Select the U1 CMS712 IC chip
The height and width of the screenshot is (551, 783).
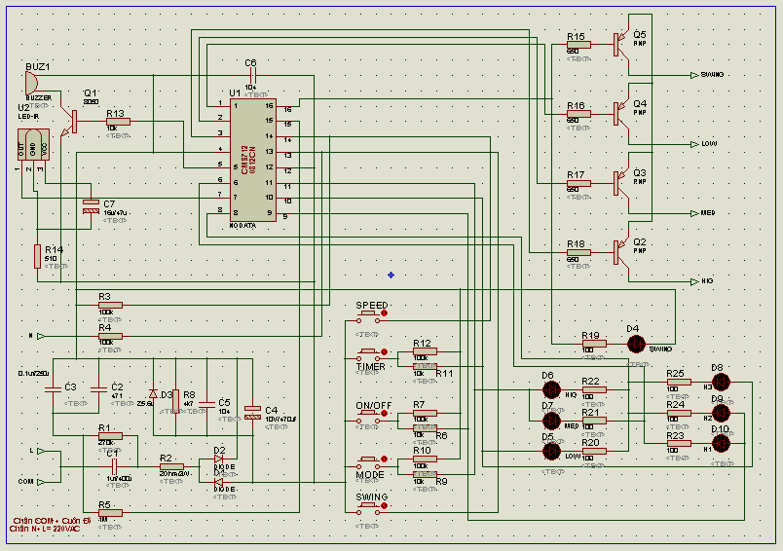pos(252,161)
